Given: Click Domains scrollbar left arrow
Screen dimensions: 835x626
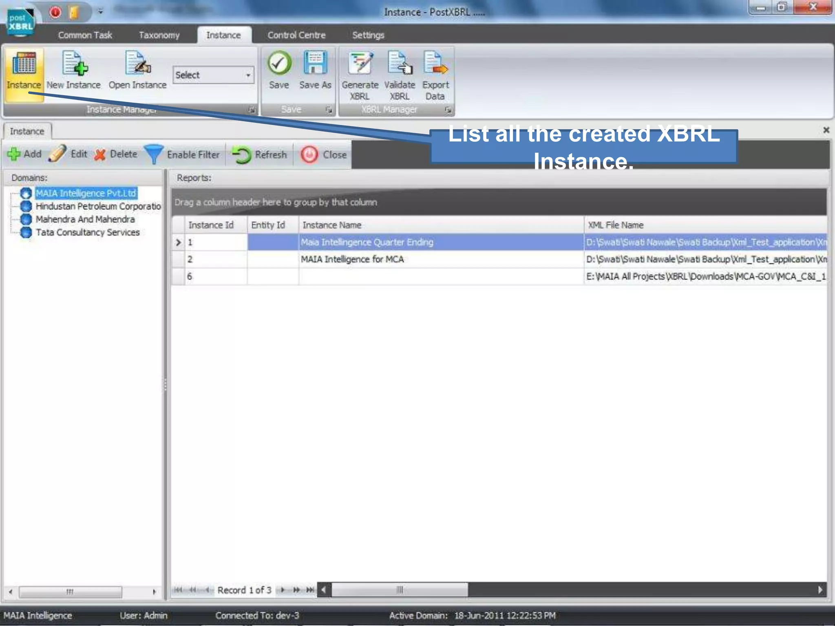Looking at the screenshot, I should point(11,592).
